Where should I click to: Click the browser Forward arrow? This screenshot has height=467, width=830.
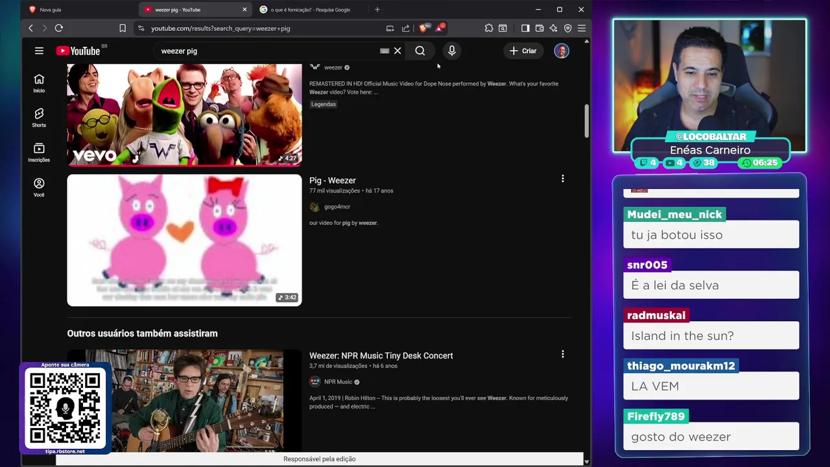44,28
